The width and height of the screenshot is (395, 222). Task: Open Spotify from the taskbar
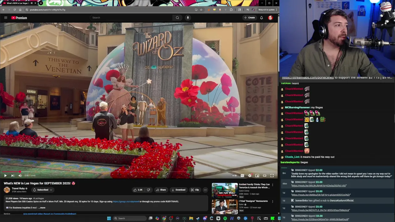coord(225,218)
